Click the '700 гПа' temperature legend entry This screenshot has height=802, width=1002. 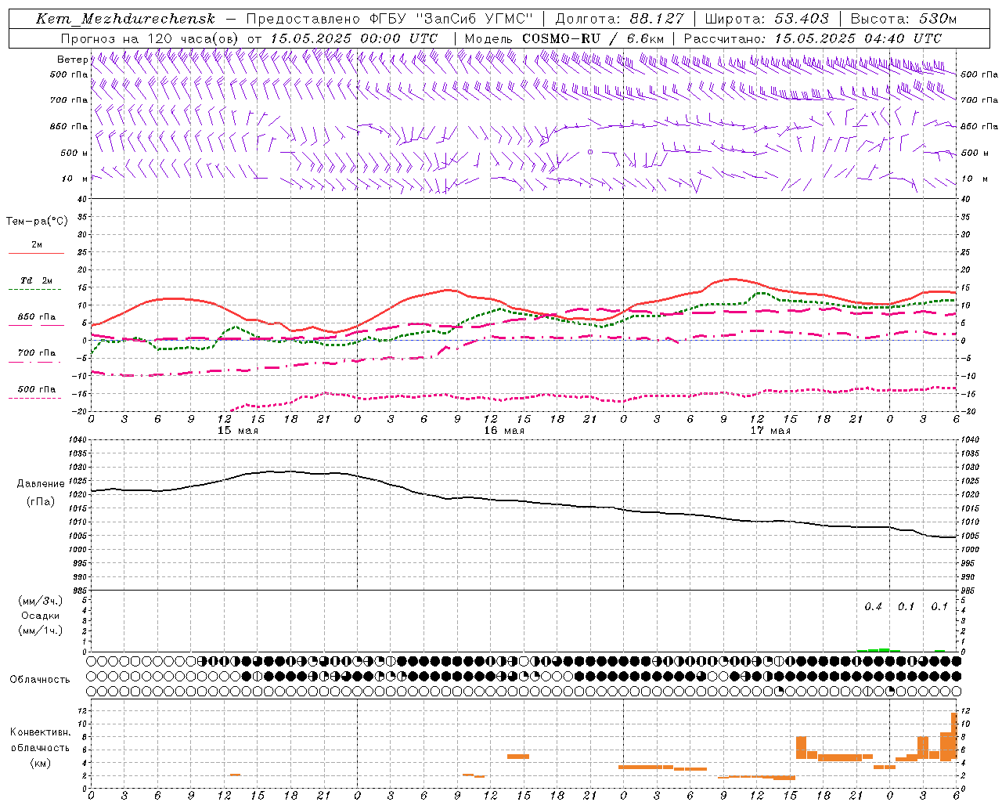[37, 353]
